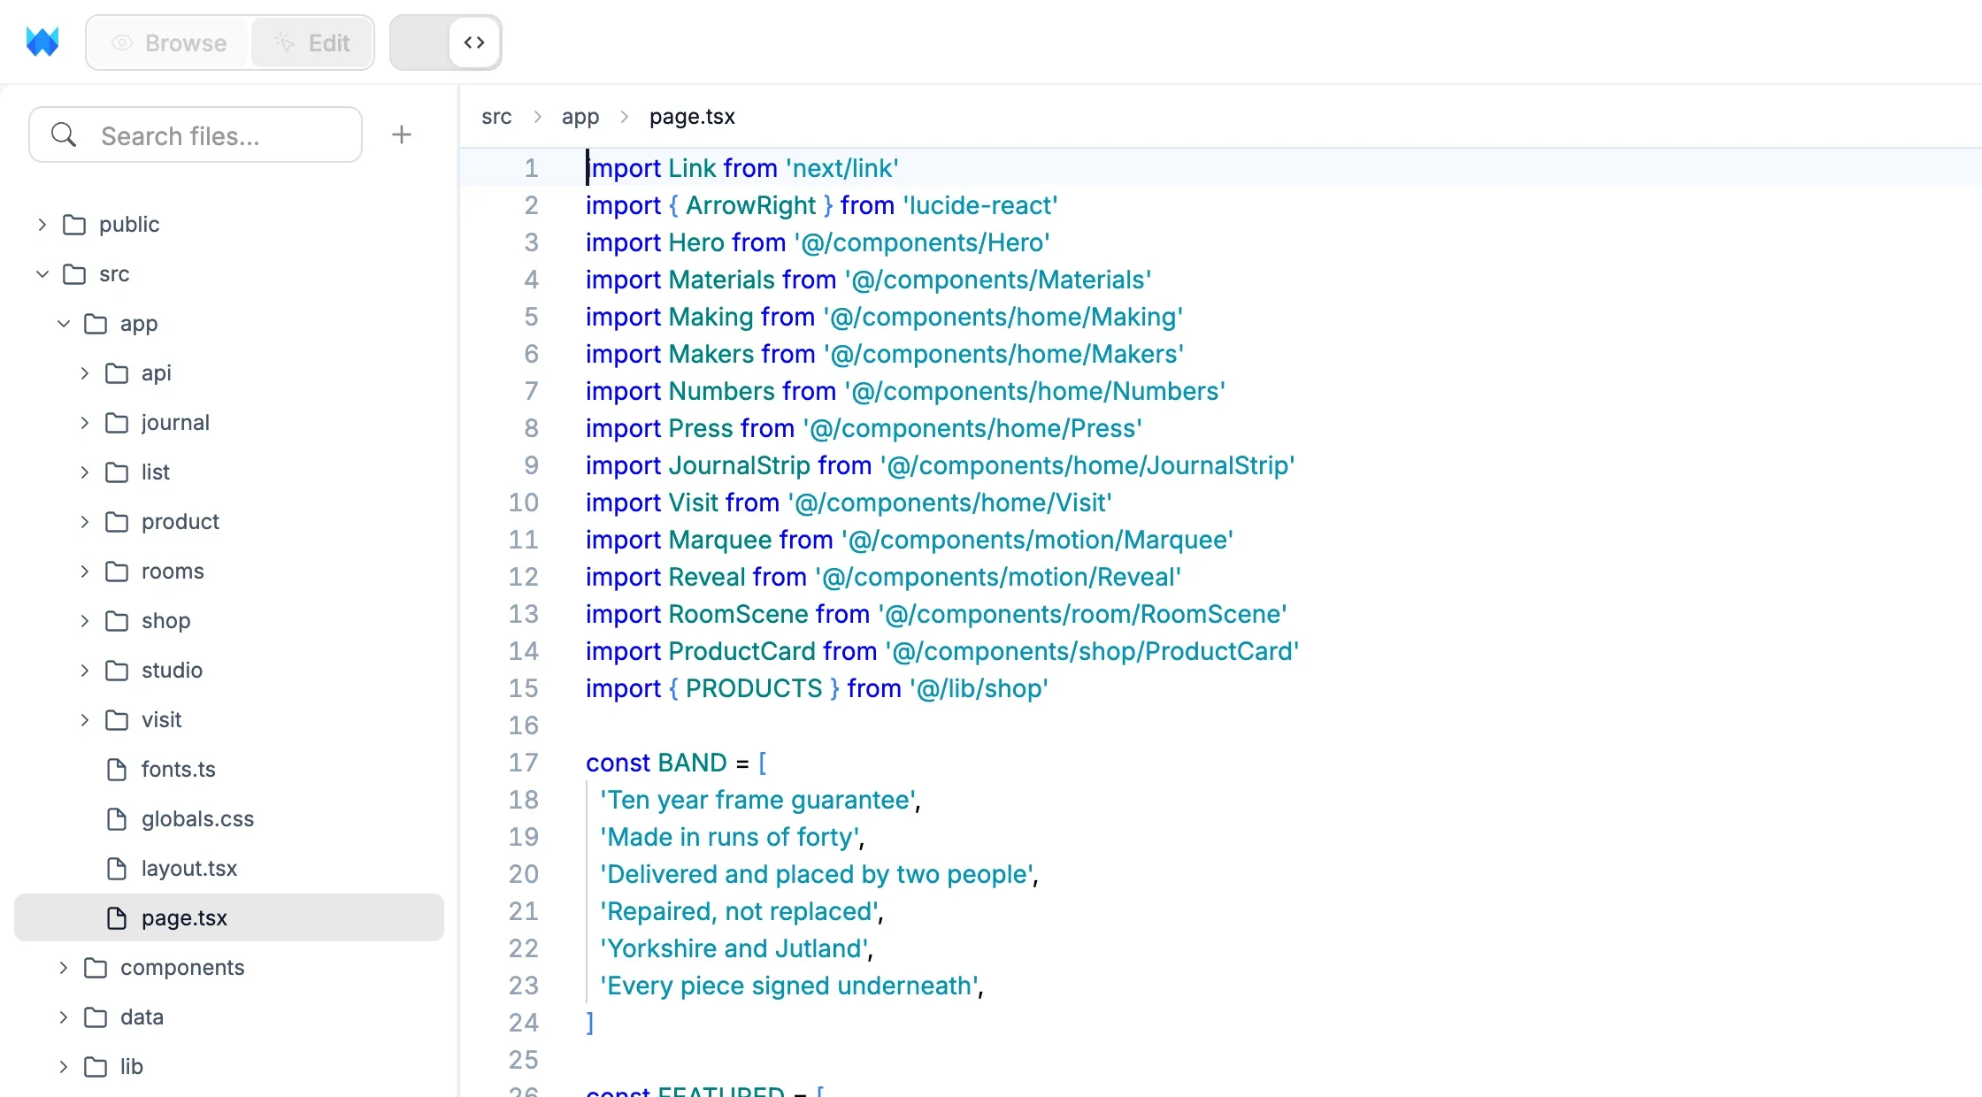Viewport: 1982px width, 1097px height.
Task: Open fonts.ts file
Action: (229, 770)
